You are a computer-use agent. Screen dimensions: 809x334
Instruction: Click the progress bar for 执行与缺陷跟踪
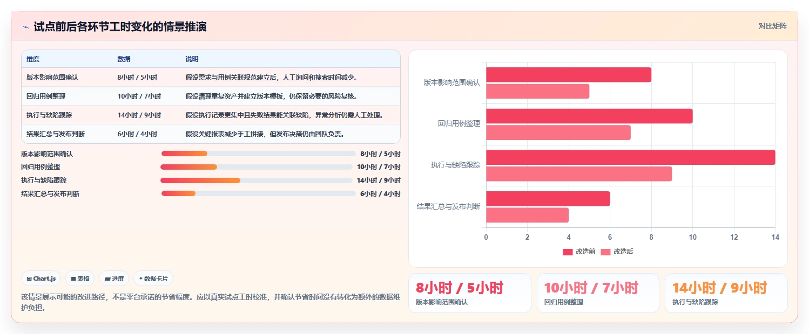tap(257, 180)
